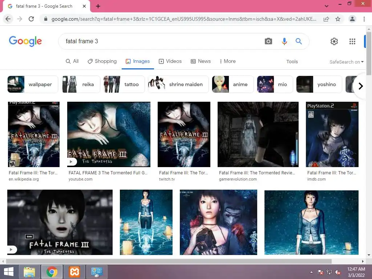Open Chrome's three-dot menu
The width and height of the screenshot is (372, 279).
point(364,19)
